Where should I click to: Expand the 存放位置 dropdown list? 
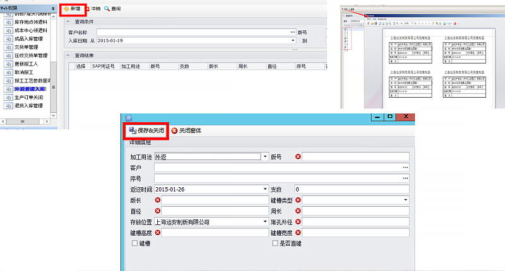click(x=265, y=222)
